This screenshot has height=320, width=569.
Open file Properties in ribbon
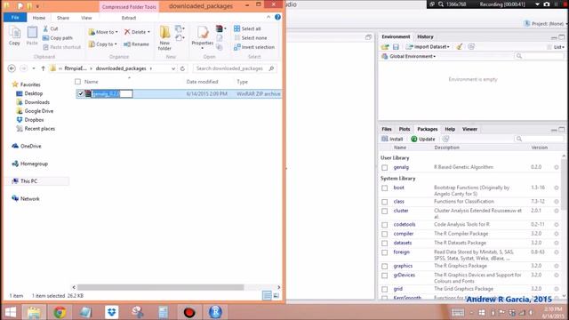(203, 37)
